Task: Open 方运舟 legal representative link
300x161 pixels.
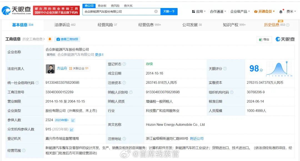Action: [62, 68]
